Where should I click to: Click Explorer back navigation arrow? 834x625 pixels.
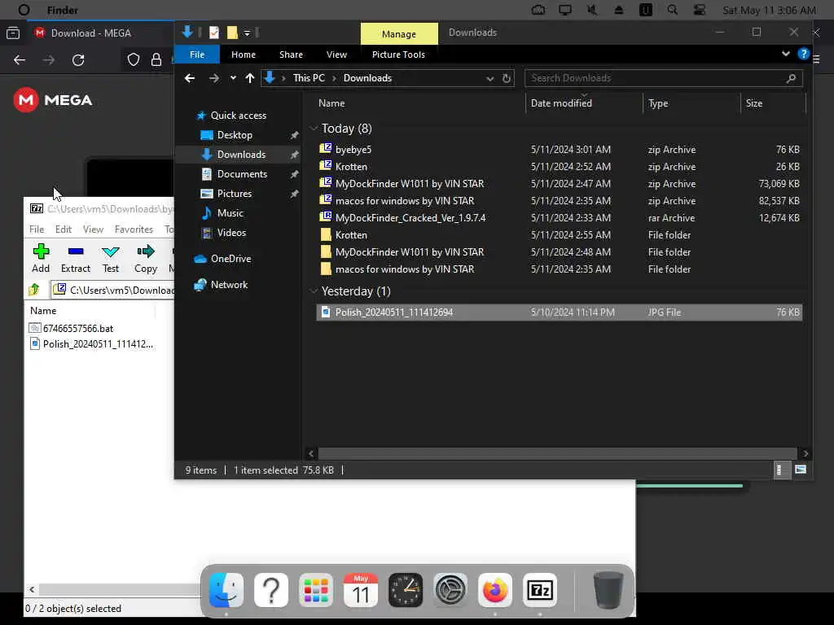pos(189,78)
